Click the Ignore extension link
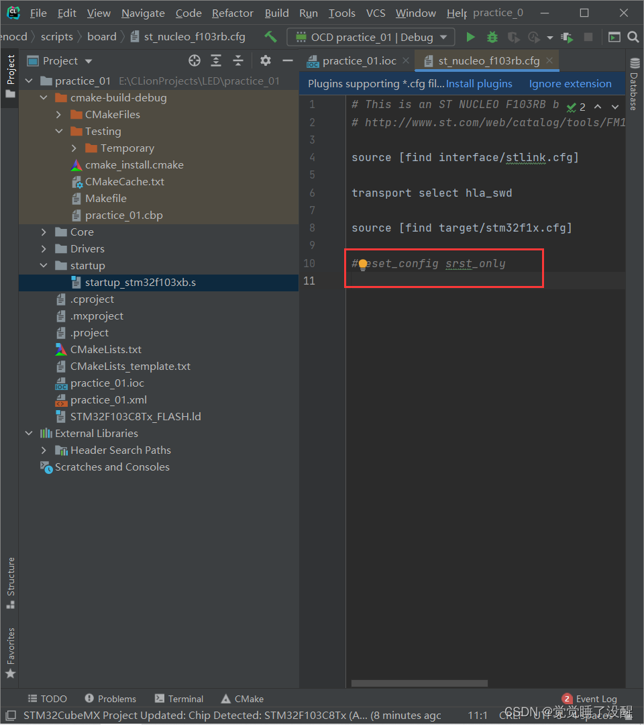 tap(570, 84)
